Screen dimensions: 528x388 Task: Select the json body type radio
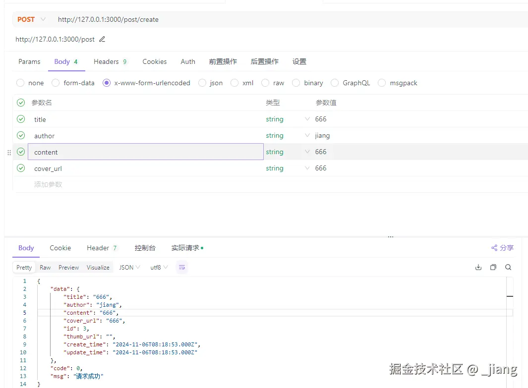click(202, 83)
